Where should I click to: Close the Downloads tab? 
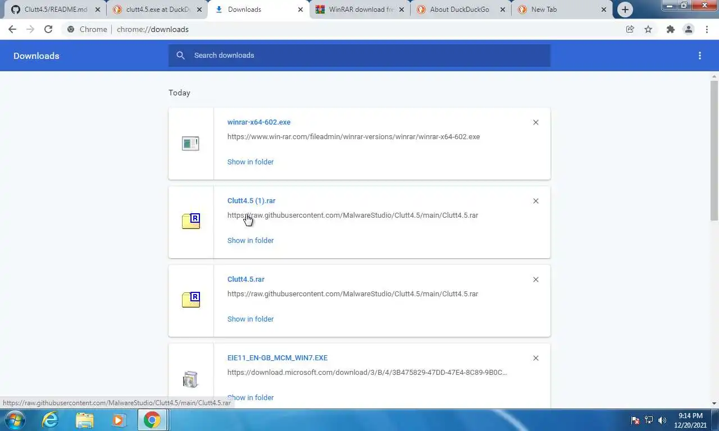pyautogui.click(x=300, y=10)
